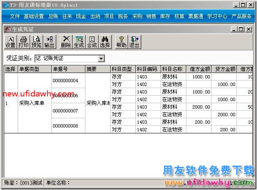Click the 摘要 column header
The height and width of the screenshot is (190, 257).
pyautogui.click(x=98, y=69)
